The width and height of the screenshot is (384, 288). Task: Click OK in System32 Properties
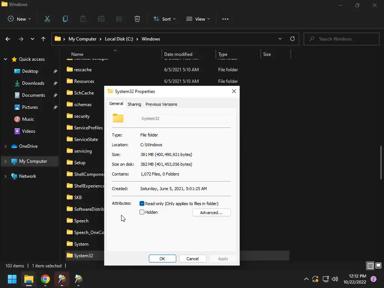[162, 259]
